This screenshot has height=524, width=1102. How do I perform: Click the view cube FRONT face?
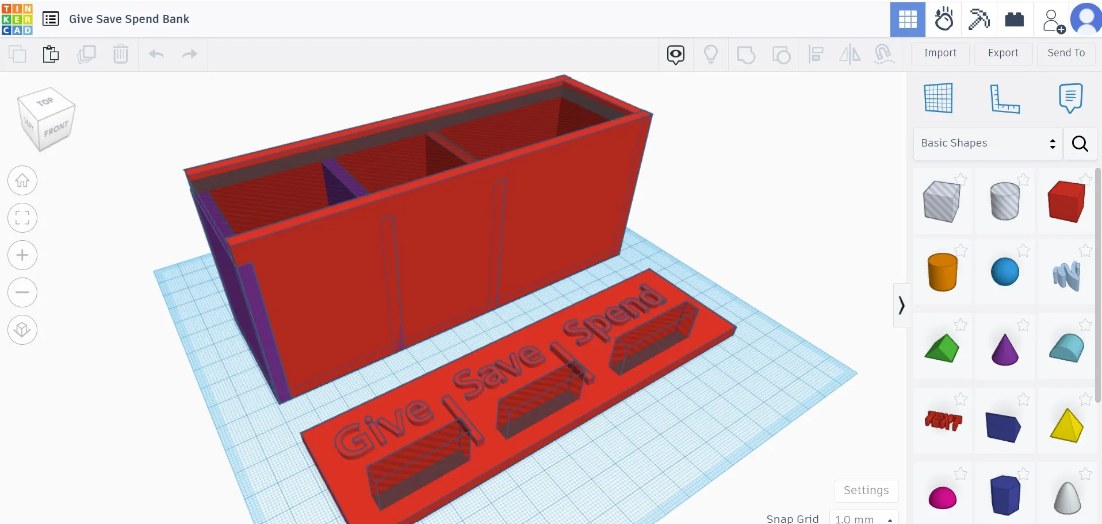56,129
